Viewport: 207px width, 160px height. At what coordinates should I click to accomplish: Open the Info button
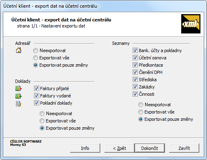click(x=85, y=148)
